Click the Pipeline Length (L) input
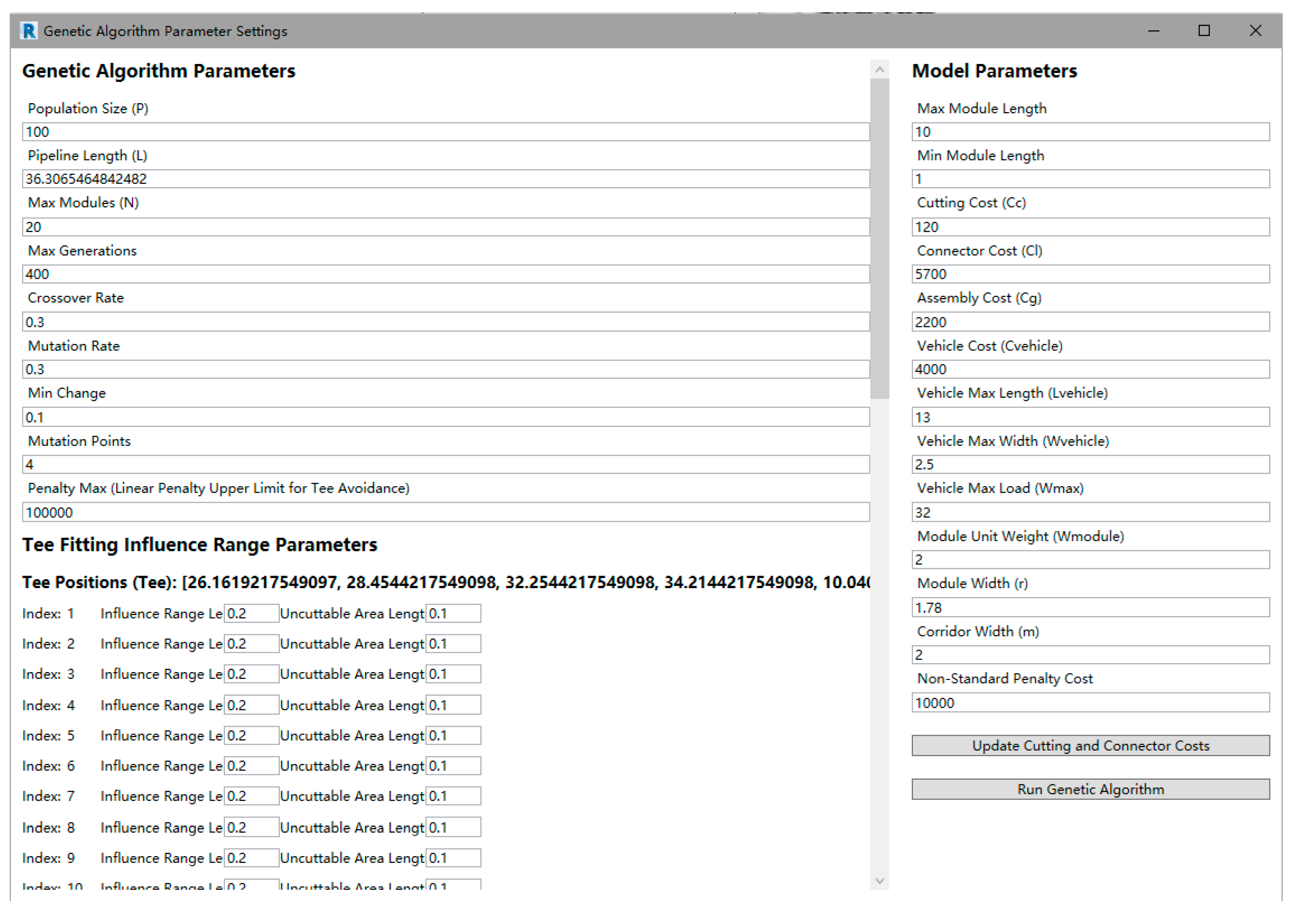Image resolution: width=1296 pixels, height=914 pixels. [445, 179]
